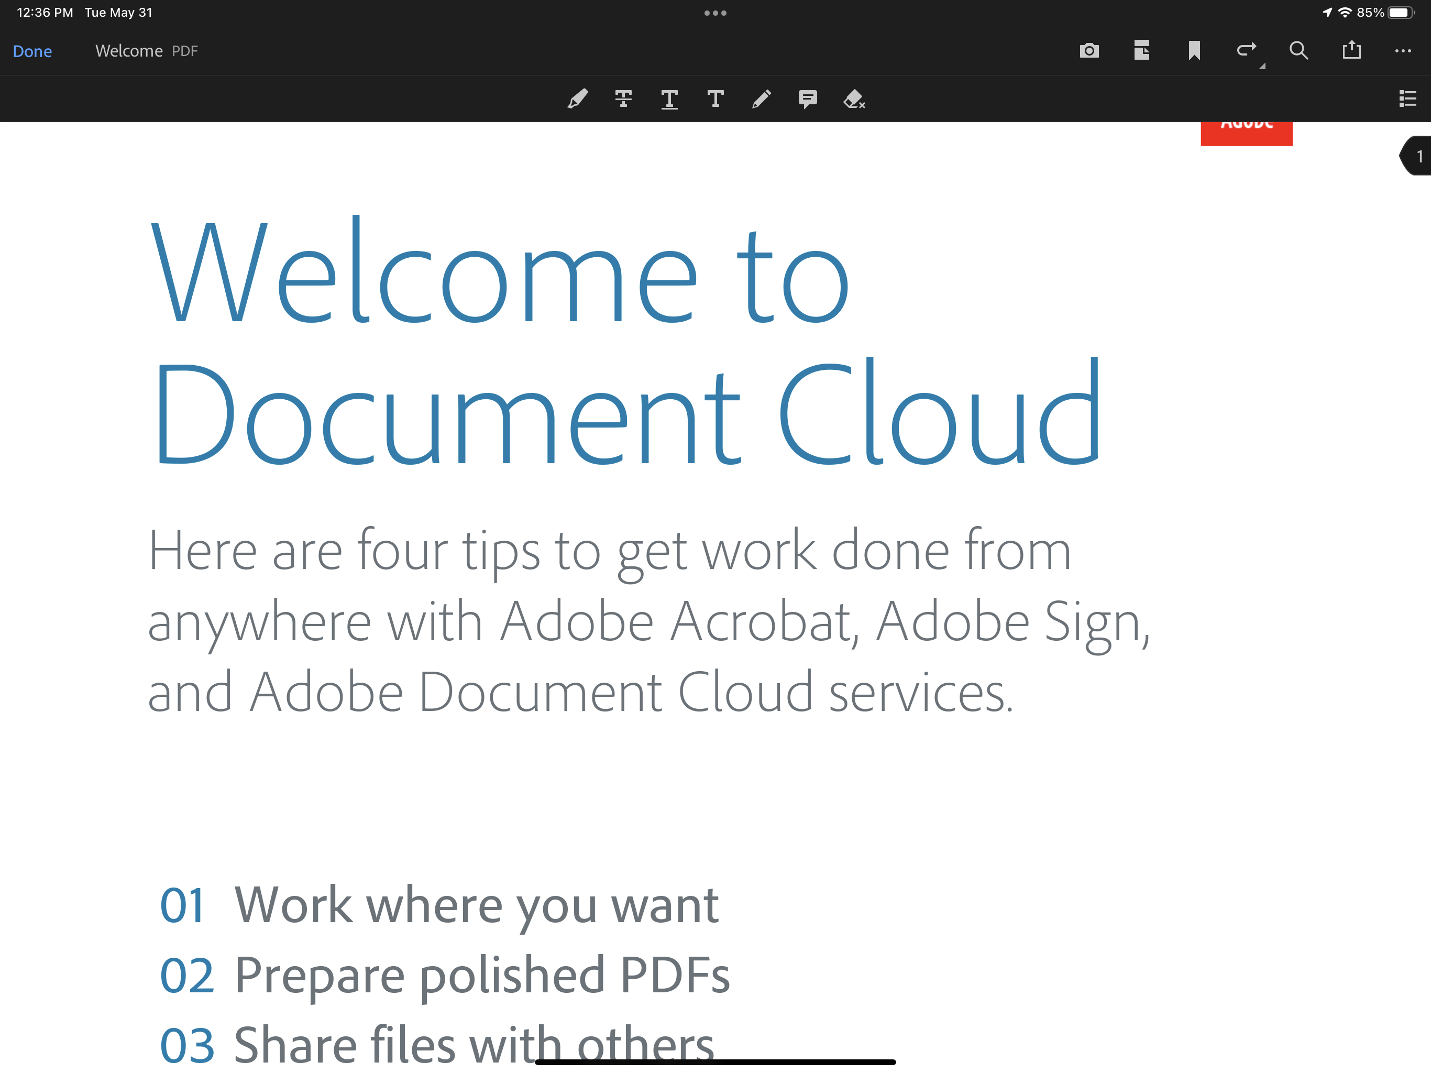Tap the 12:36 PM clock
Screen dimensions: 1431x1073
(45, 13)
